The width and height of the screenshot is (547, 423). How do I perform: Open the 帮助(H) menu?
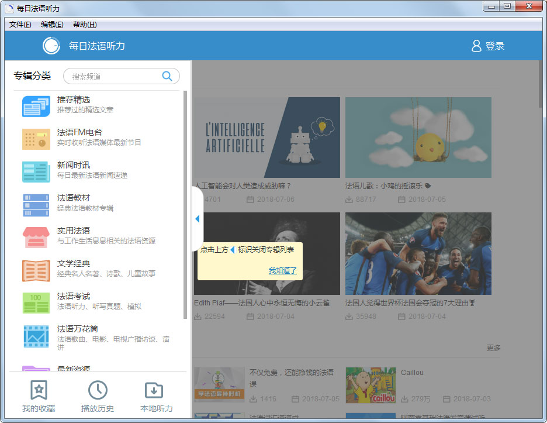coord(85,25)
